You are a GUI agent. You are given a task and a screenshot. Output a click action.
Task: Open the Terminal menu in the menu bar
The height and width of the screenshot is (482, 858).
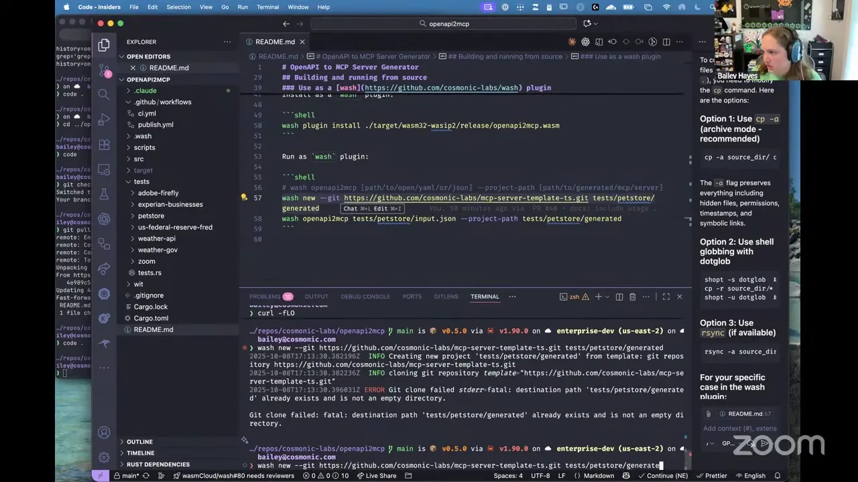267,7
